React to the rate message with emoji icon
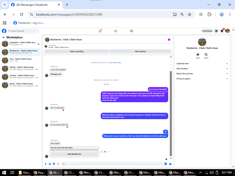Viewport: 235px width, 176px height. click(102, 152)
